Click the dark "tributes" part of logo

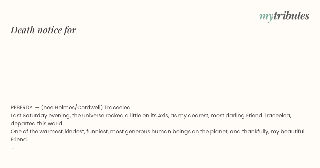coord(291,15)
